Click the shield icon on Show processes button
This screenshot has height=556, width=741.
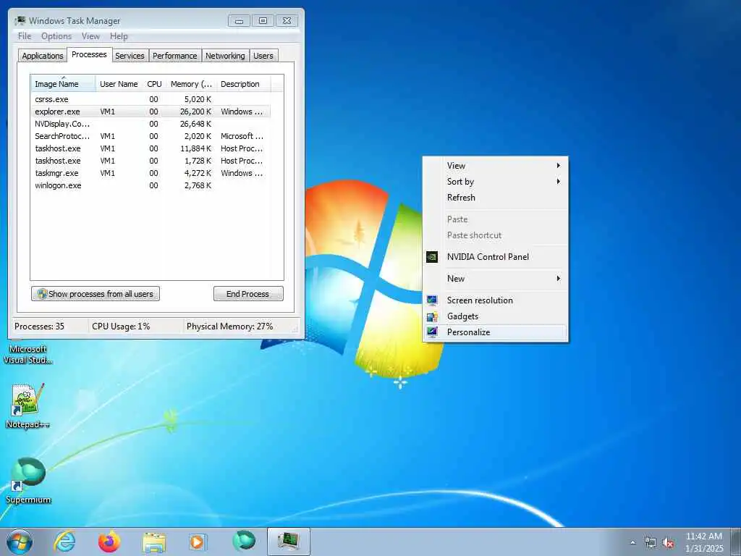[42, 294]
